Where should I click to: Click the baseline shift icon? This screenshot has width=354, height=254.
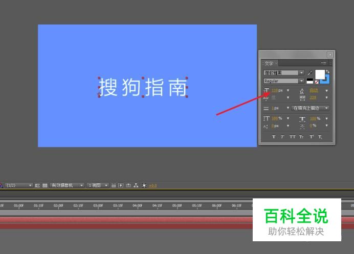[x=265, y=126]
